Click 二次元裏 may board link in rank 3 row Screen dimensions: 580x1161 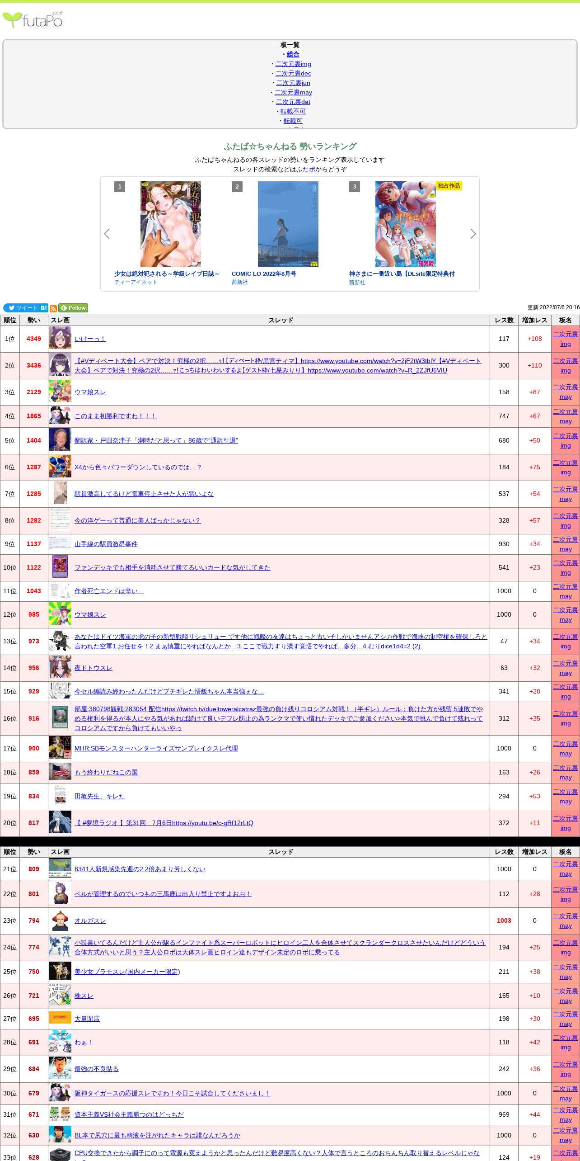click(566, 392)
